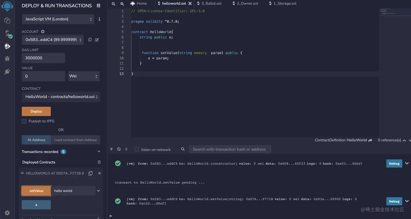
Task: Copy the HelloWorld deployed contract address
Action: click(x=91, y=173)
